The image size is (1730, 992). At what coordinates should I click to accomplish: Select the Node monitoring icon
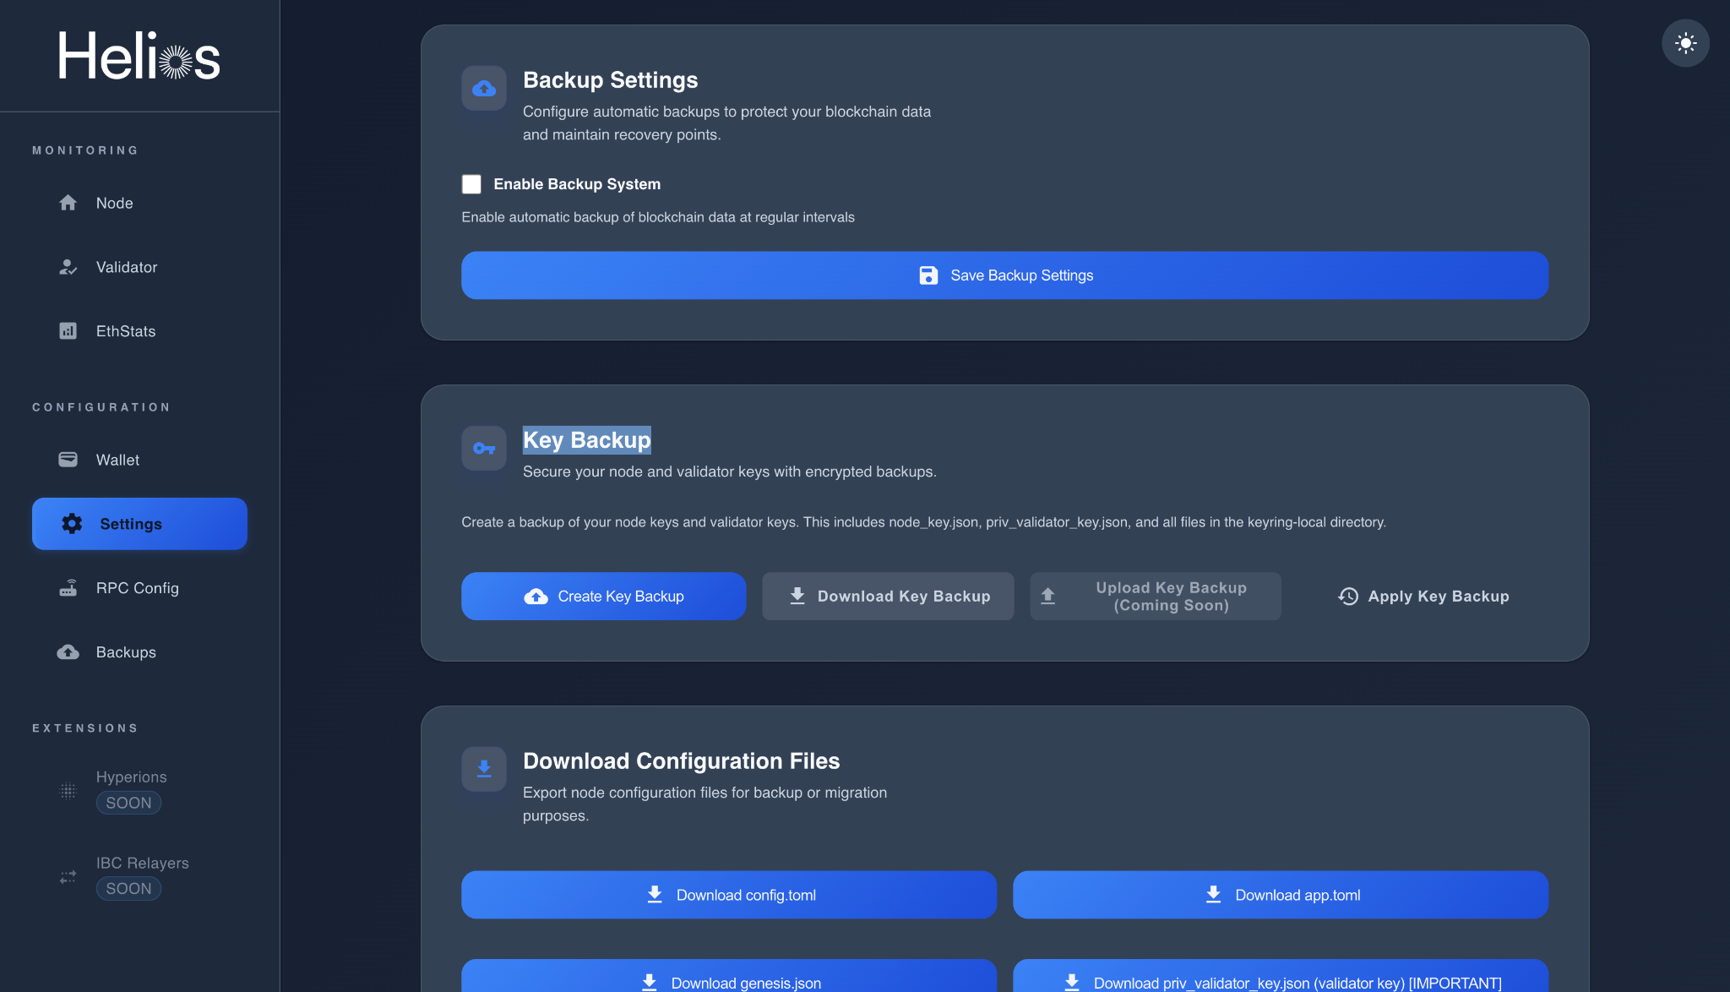pos(68,203)
